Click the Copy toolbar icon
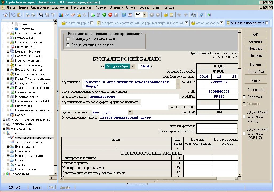Image resolution: width=274 pixels, height=192 pixels. [x=13, y=15]
